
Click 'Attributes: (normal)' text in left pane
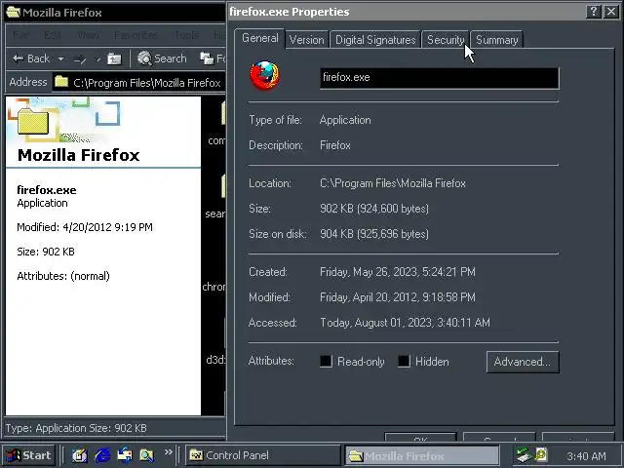pos(63,276)
